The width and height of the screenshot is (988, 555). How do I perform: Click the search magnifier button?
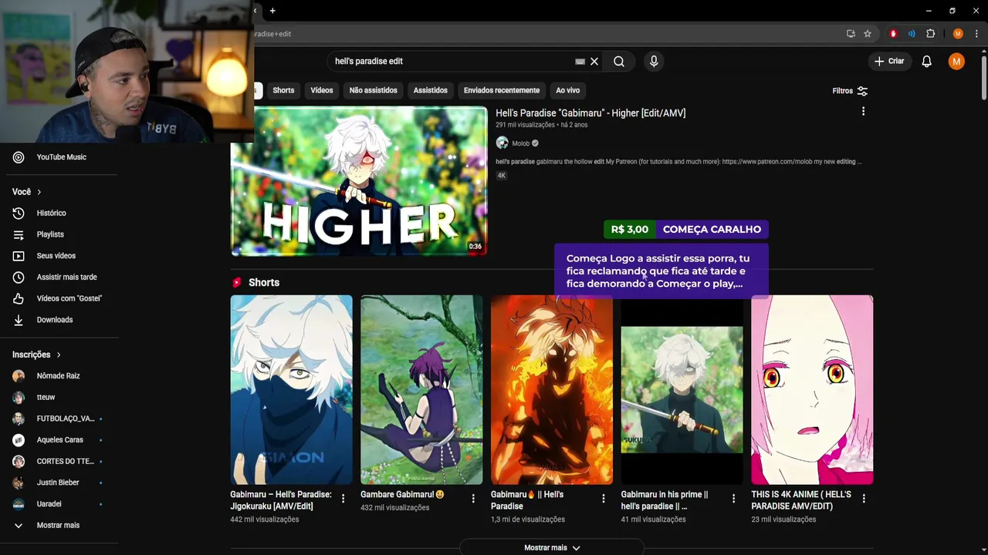[619, 62]
